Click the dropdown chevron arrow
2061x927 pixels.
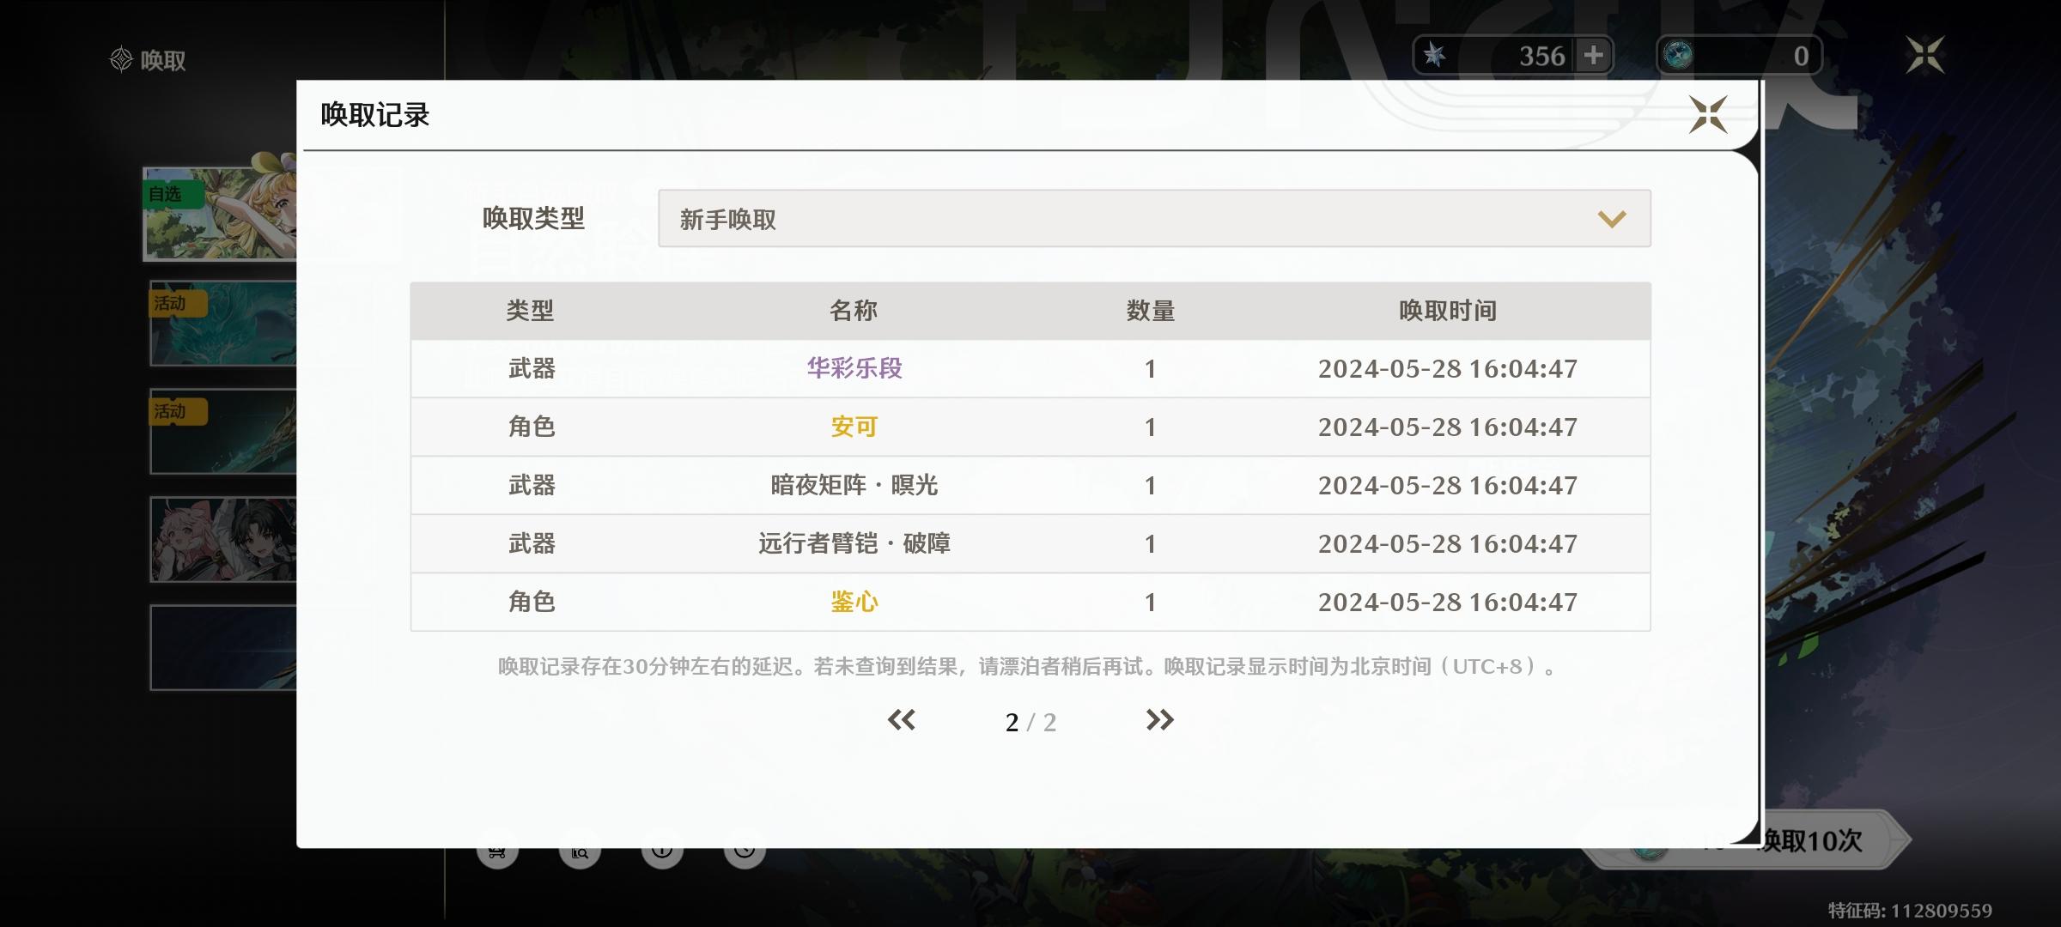(x=1611, y=220)
